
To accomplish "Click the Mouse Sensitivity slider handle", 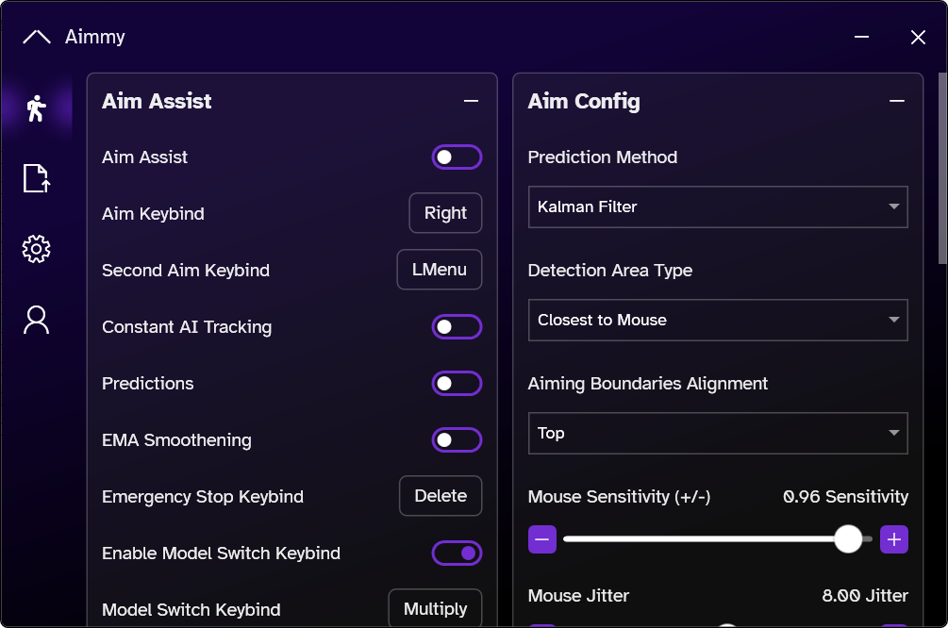I will (848, 539).
